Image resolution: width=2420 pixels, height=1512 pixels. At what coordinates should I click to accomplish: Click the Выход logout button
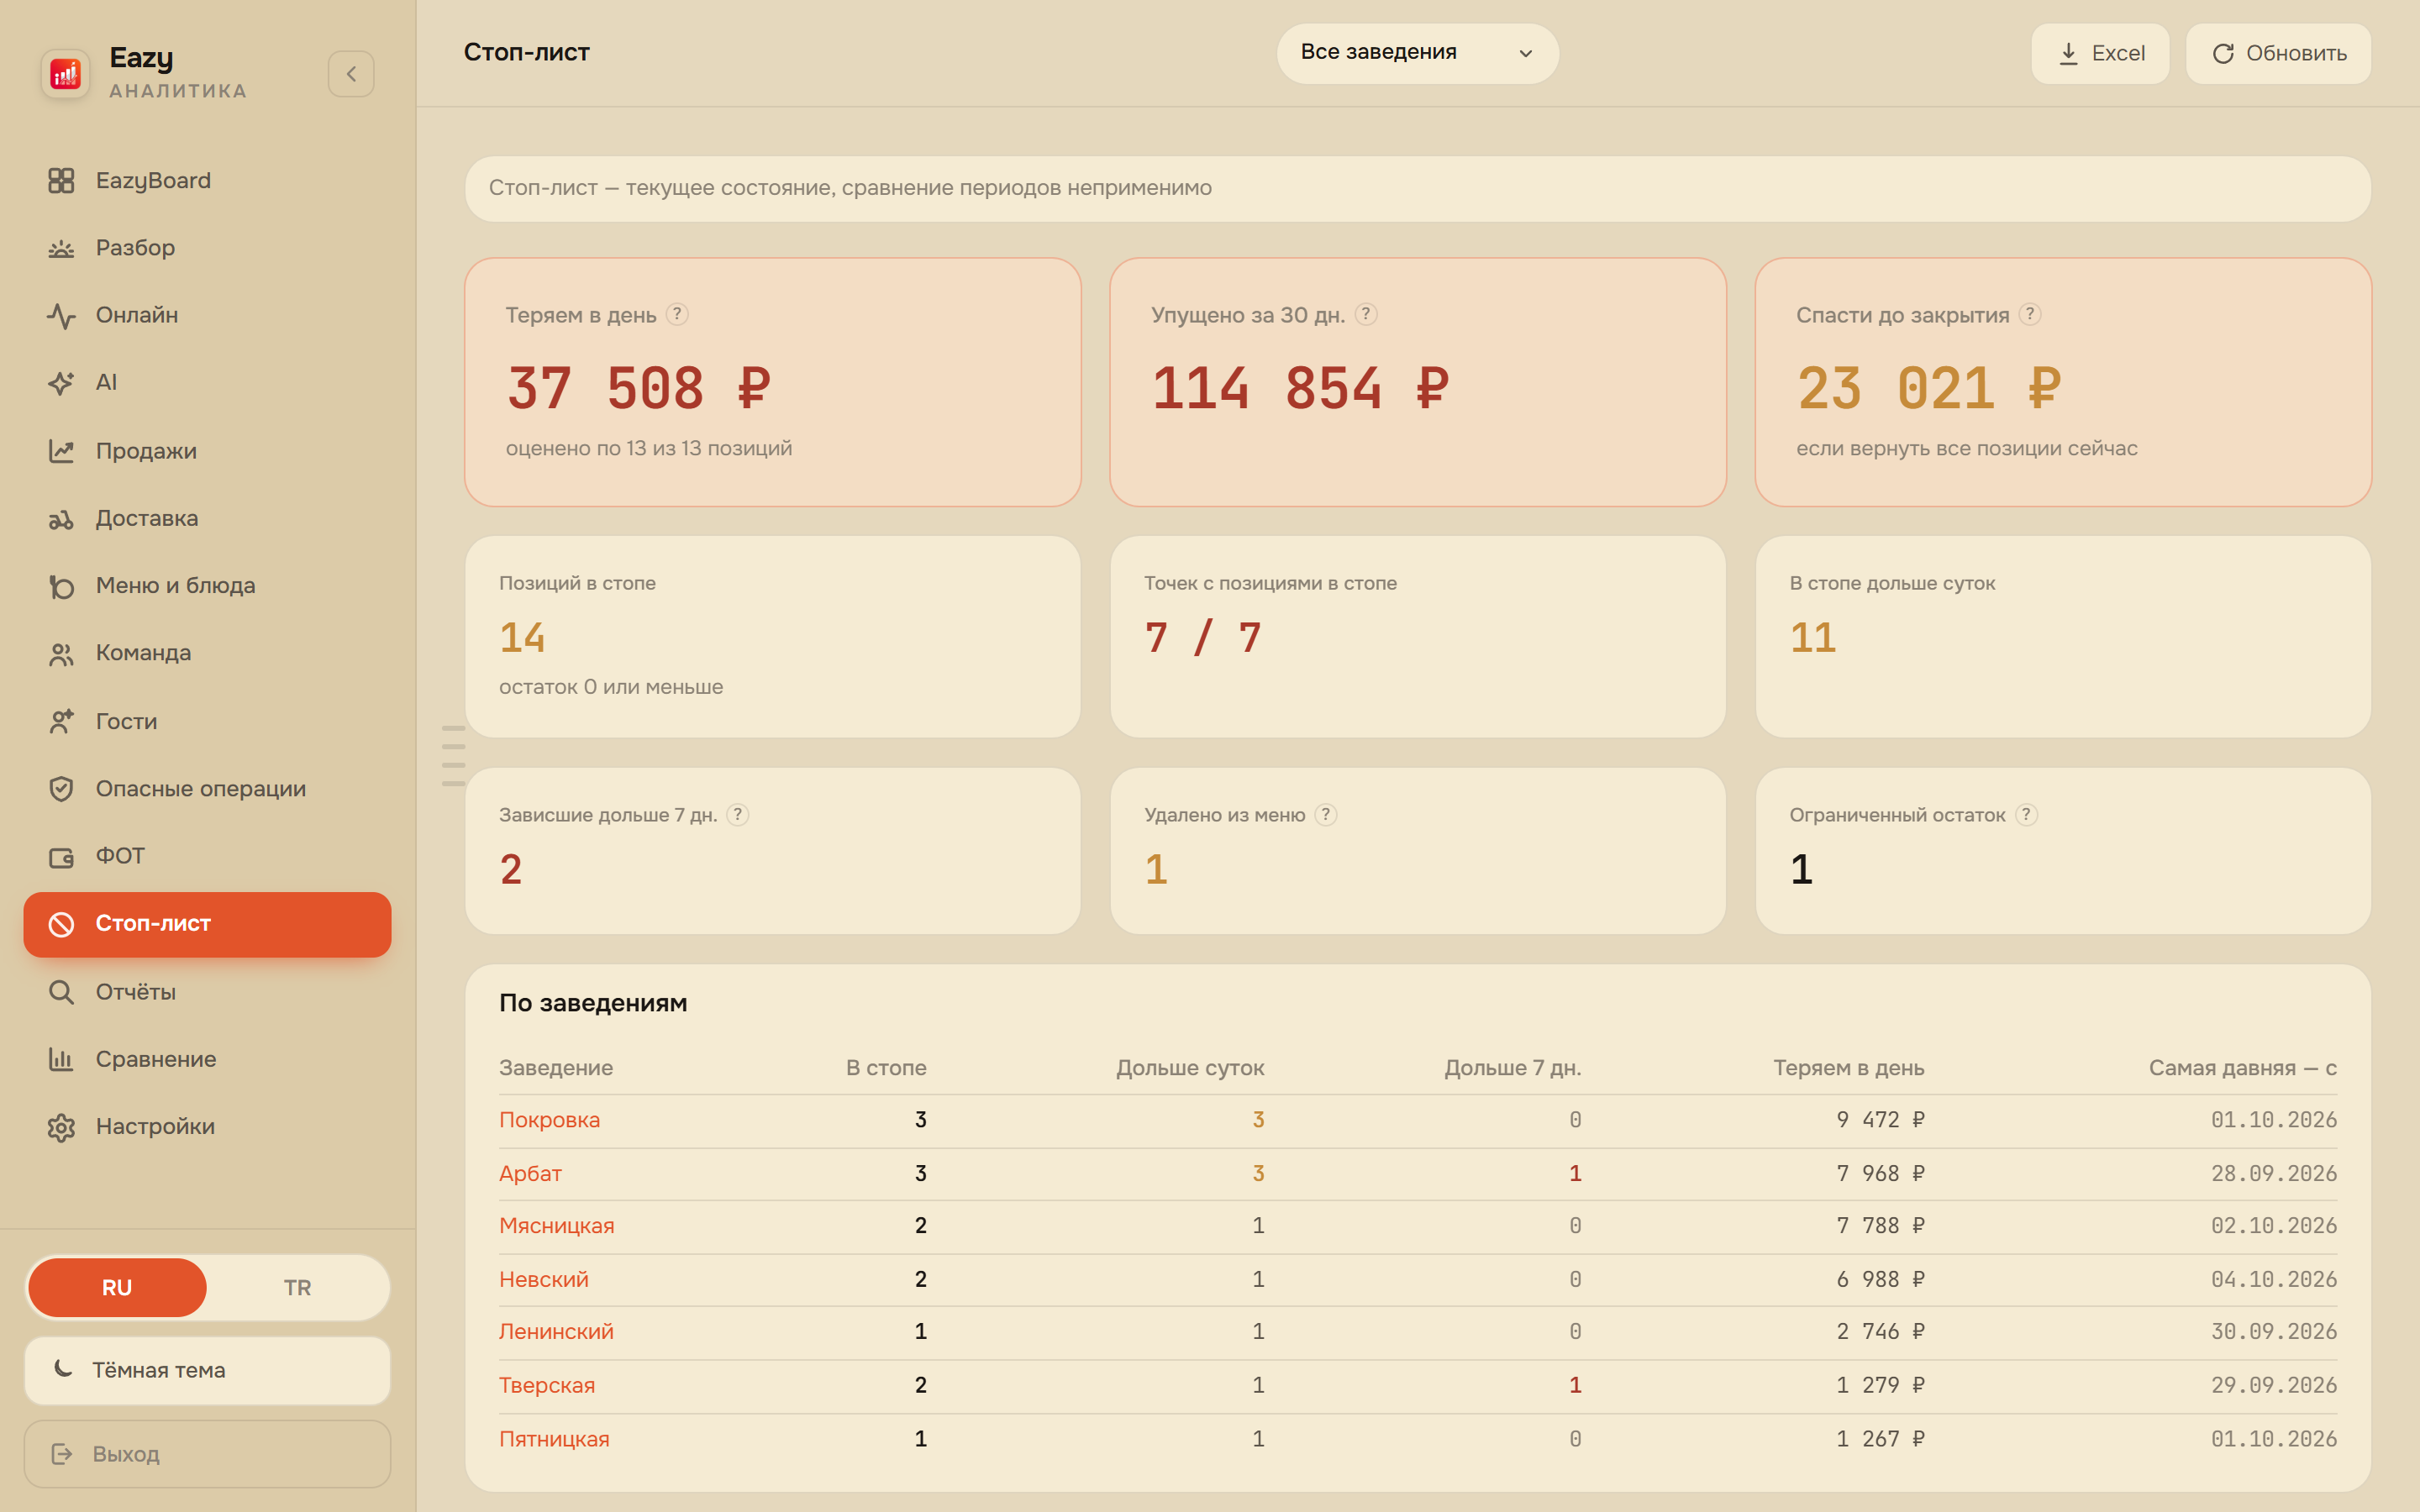207,1454
